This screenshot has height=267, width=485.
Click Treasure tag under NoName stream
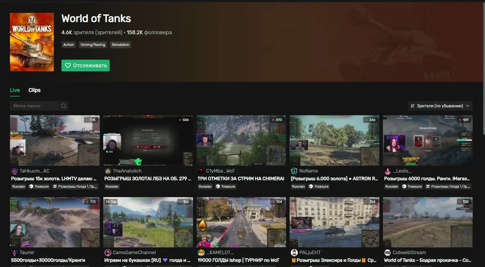click(x=319, y=187)
